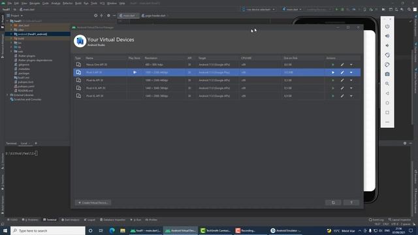Viewport: 418px width, 235px height.
Task: Open the Build menu
Action: click(78, 3)
